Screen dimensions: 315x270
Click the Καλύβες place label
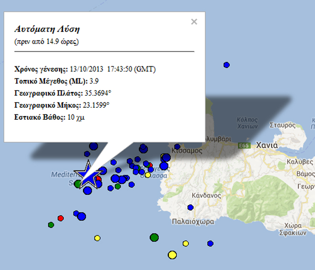click(300, 162)
